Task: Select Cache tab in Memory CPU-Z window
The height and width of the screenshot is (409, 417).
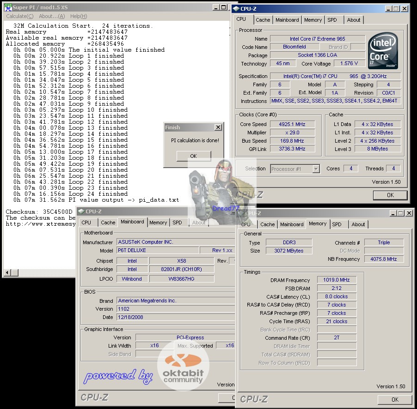Action: pos(267,224)
